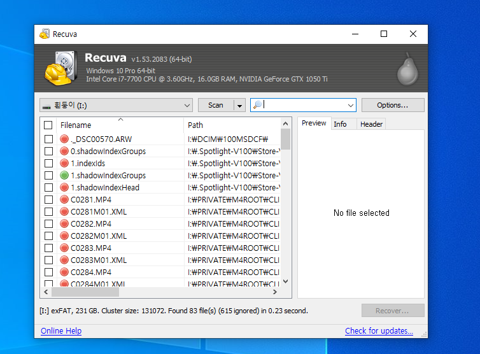Click red status dot of C0284.MP4

click(x=64, y=272)
